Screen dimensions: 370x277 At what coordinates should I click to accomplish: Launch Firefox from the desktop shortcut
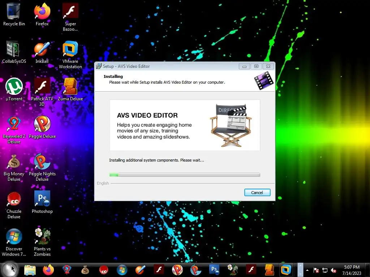[x=42, y=14]
